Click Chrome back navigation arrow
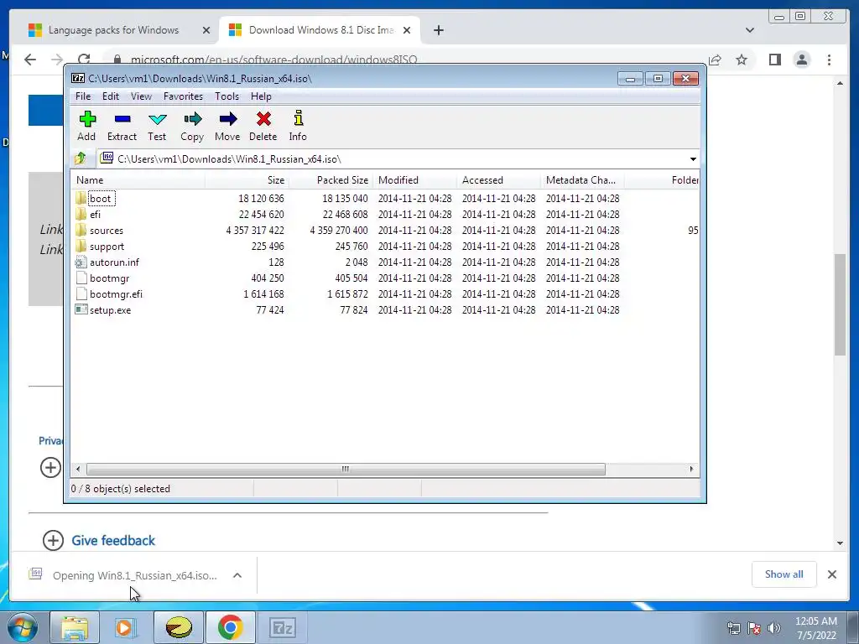Viewport: 859px width, 644px height. (x=30, y=60)
